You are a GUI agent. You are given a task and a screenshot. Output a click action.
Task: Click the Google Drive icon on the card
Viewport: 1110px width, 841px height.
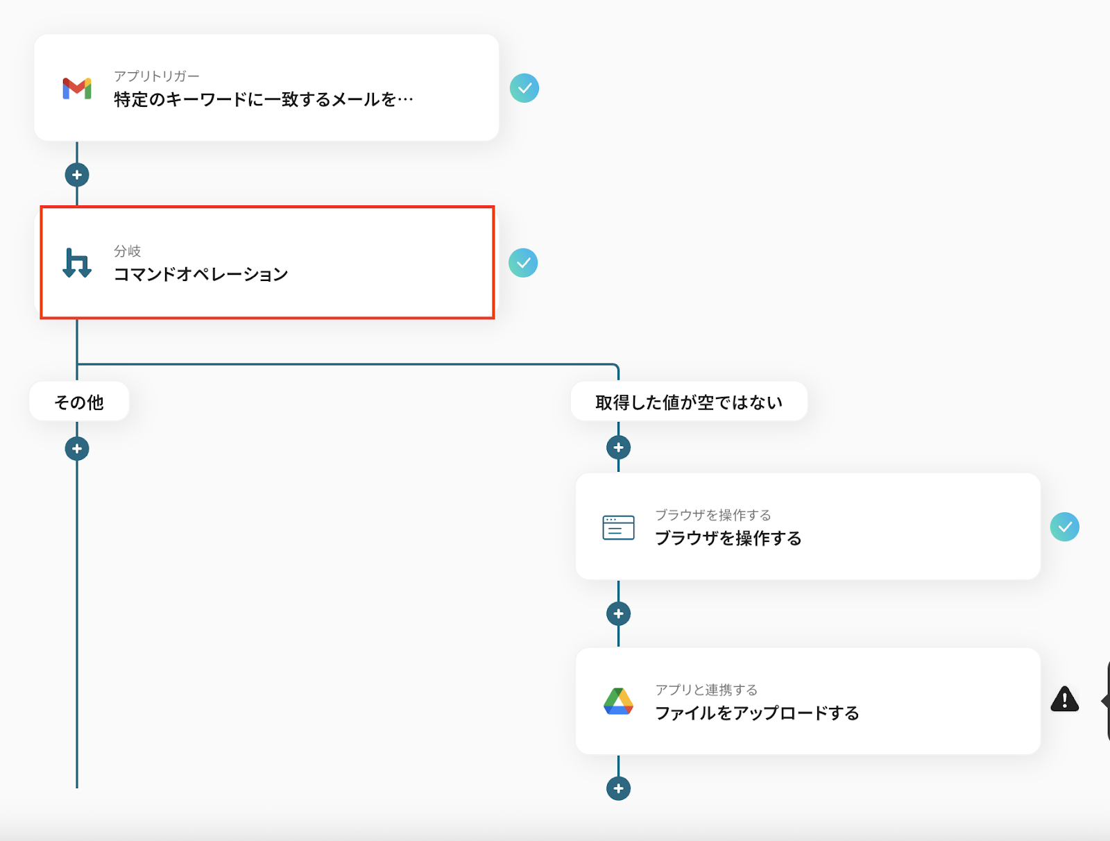click(x=618, y=702)
